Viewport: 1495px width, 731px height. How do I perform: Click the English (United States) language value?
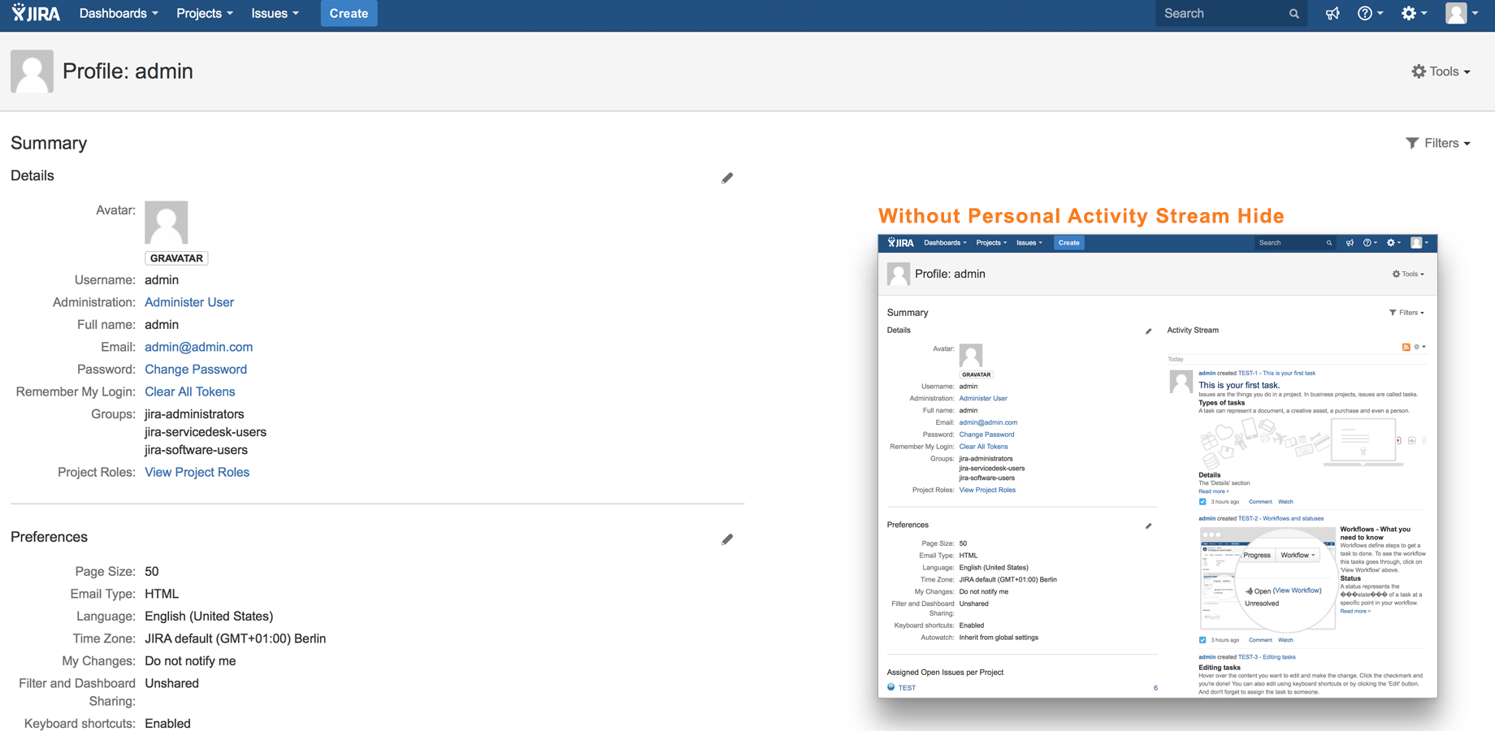pos(209,616)
